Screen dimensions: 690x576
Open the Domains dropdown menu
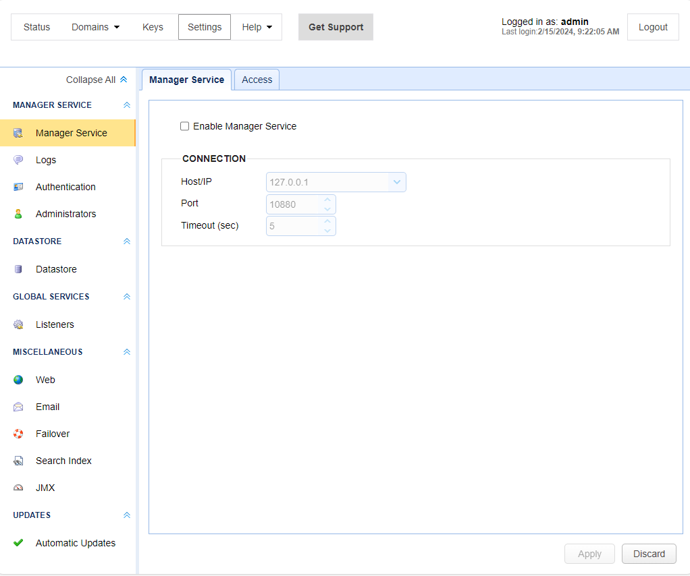(95, 27)
